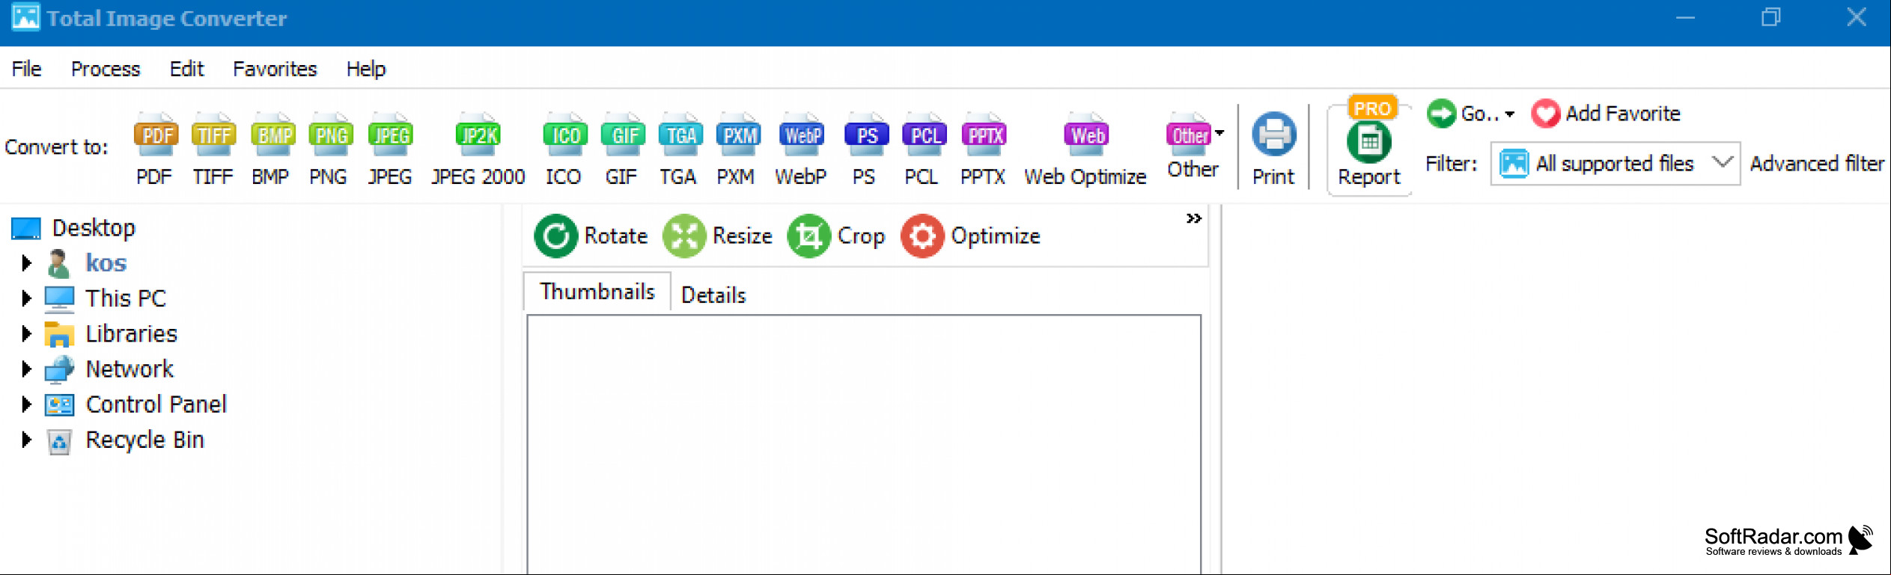Minimize the Total Image Converter window
The image size is (1891, 575).
[x=1685, y=18]
